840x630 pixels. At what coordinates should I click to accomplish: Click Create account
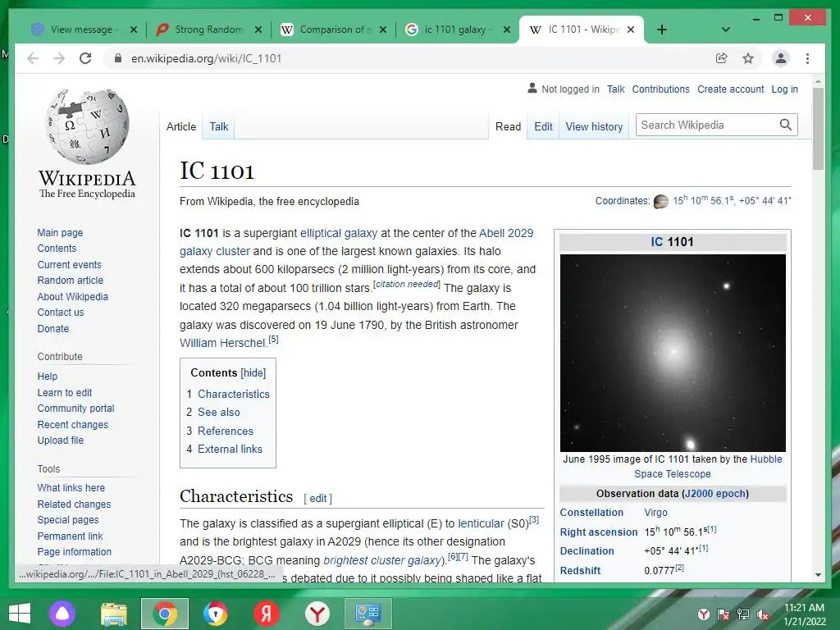[730, 89]
